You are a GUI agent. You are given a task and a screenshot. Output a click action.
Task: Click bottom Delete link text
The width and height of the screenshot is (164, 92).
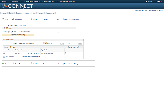coord(35,64)
